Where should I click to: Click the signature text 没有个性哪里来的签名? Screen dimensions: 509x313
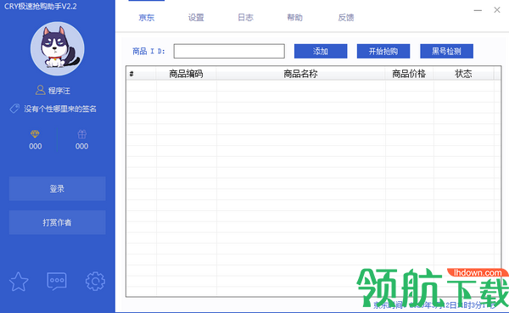[x=60, y=109]
